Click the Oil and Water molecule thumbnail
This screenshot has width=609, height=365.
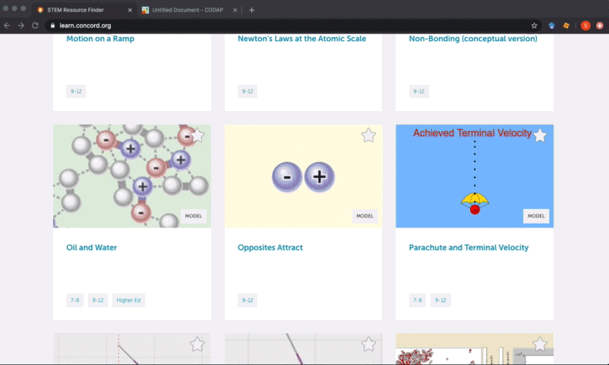(x=132, y=176)
